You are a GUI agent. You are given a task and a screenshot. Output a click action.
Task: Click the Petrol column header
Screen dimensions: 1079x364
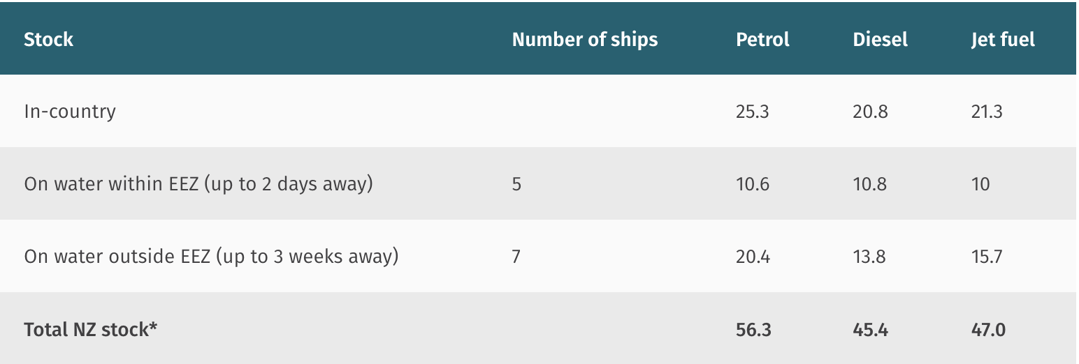[x=762, y=40]
